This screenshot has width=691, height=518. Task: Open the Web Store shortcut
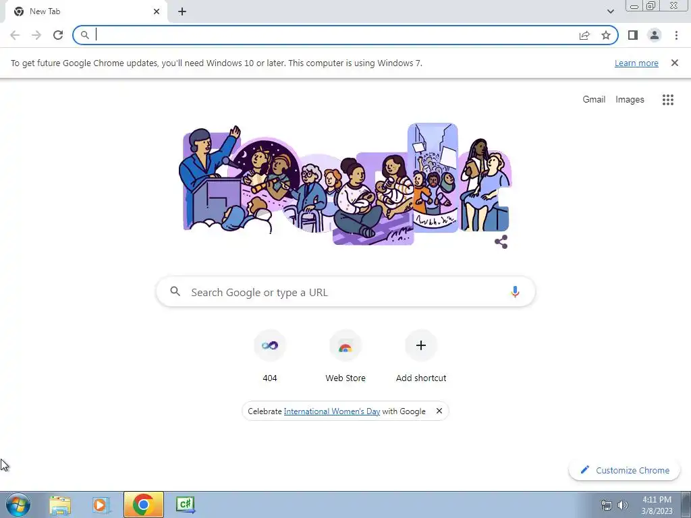pos(345,356)
